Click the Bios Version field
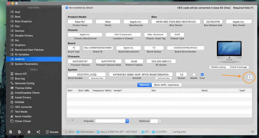Viewport: 259px width, 138px height. coord(176,22)
